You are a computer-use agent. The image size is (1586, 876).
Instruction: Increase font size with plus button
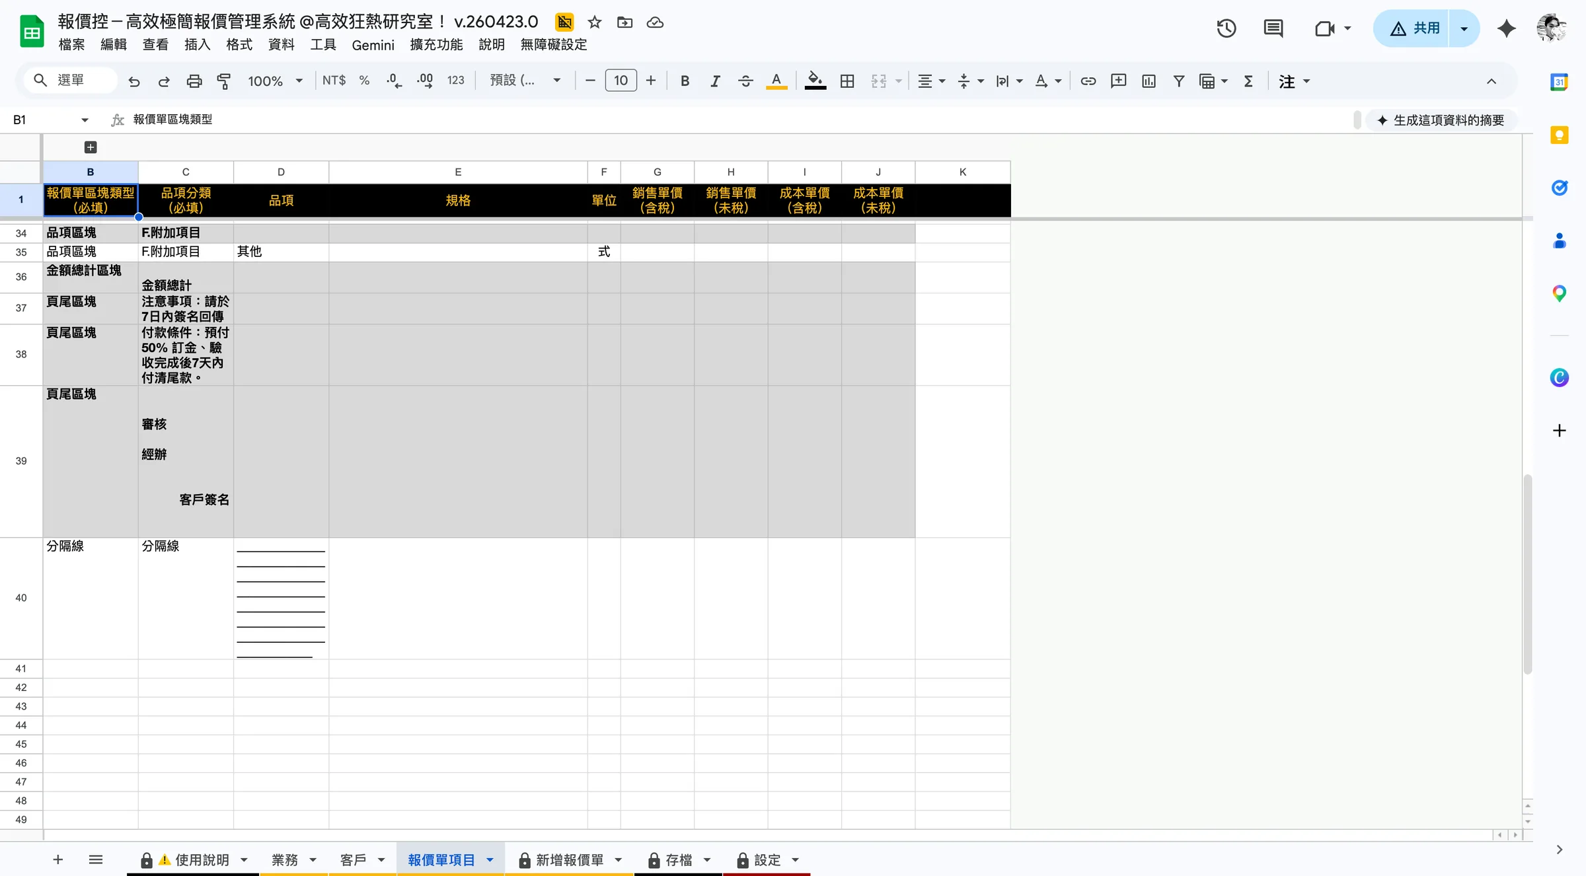[651, 81]
